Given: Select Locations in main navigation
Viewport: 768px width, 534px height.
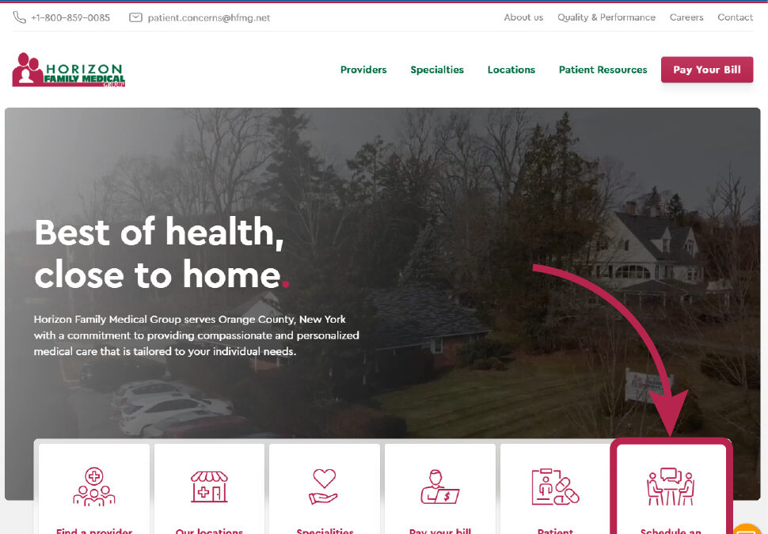Looking at the screenshot, I should [x=511, y=70].
